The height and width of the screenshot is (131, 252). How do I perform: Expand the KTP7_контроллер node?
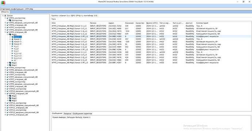(x=5, y=75)
